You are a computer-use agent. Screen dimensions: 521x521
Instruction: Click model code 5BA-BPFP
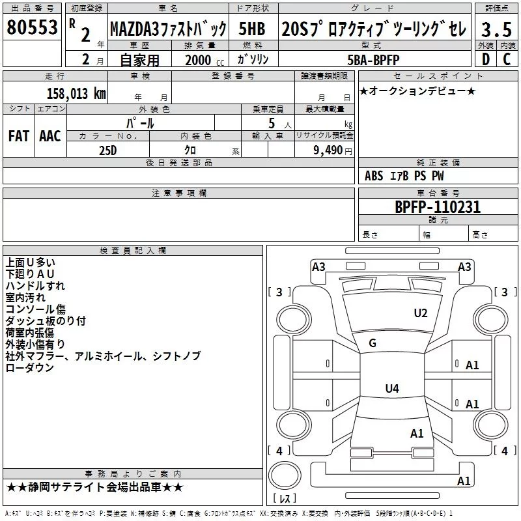373,60
